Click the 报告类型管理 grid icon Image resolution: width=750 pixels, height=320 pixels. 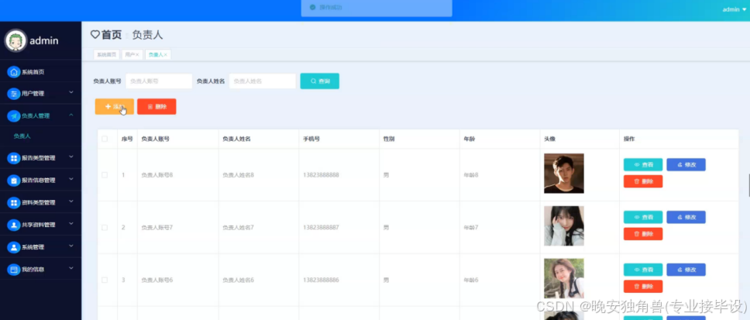(x=14, y=158)
